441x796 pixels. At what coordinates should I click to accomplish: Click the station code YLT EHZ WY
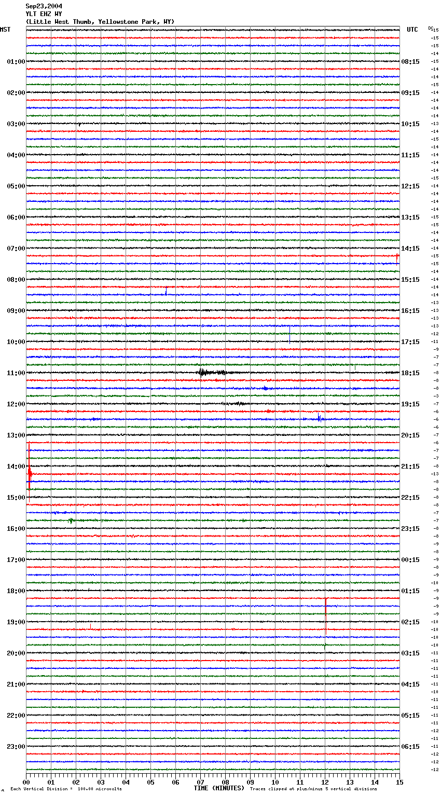[x=44, y=14]
